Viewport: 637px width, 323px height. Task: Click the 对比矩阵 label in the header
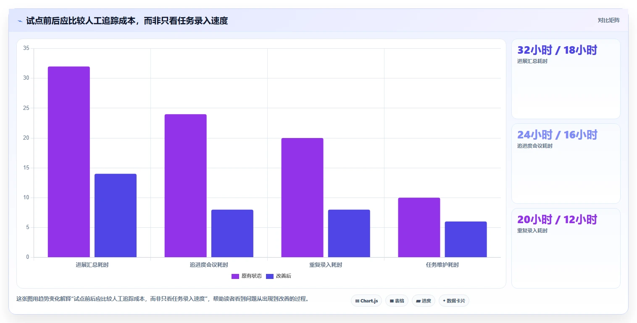pos(608,20)
